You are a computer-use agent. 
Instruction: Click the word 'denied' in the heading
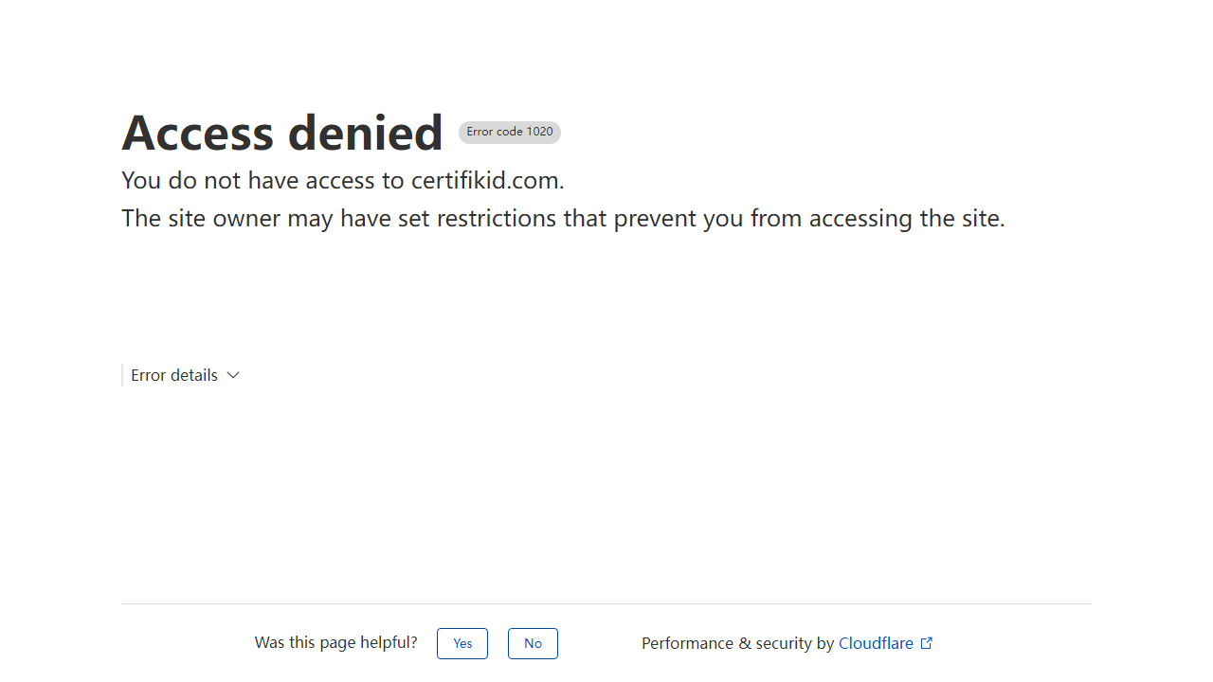click(x=365, y=133)
